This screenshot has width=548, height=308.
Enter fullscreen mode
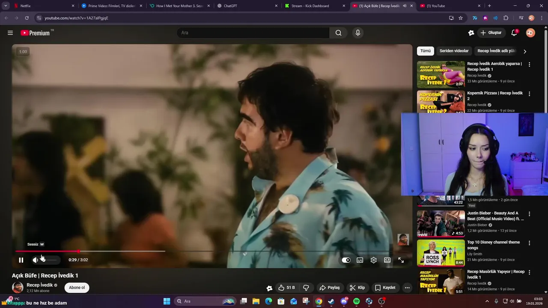point(401,260)
